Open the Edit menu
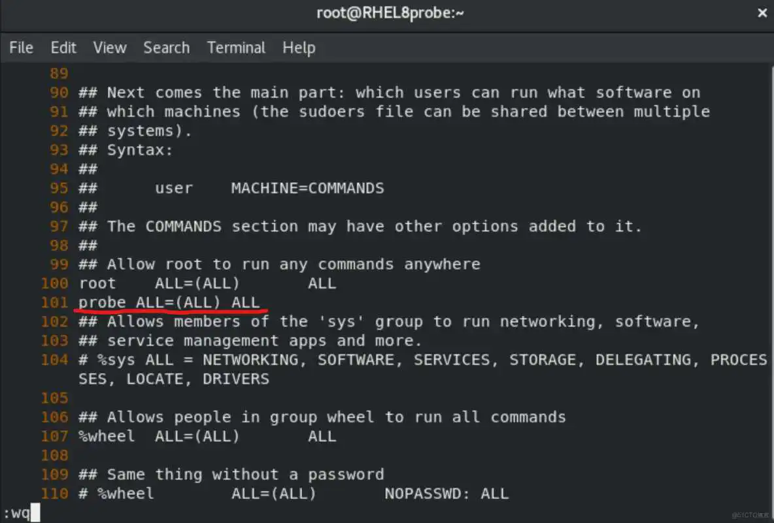The image size is (774, 523). [63, 47]
